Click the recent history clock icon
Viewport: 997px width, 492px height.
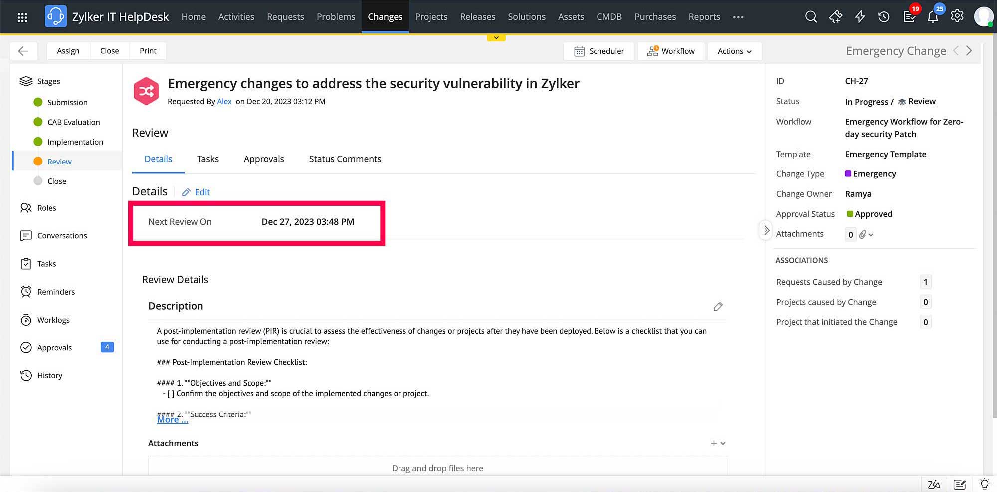pyautogui.click(x=884, y=17)
